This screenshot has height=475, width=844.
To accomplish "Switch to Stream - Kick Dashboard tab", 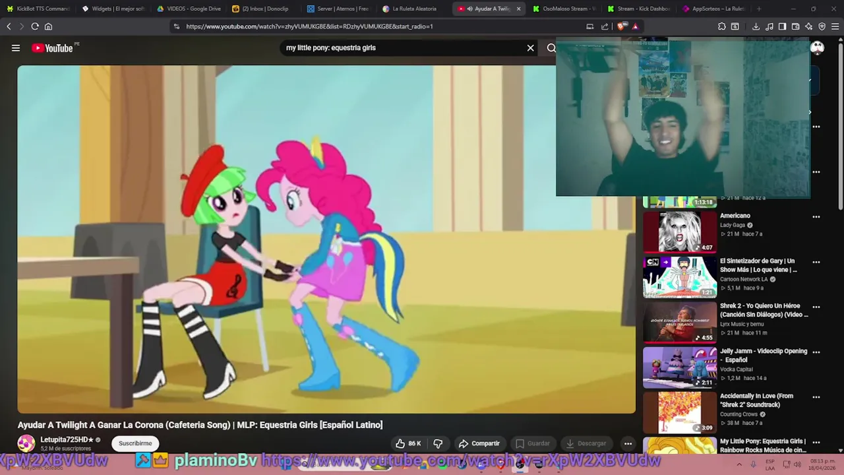I will (x=640, y=9).
